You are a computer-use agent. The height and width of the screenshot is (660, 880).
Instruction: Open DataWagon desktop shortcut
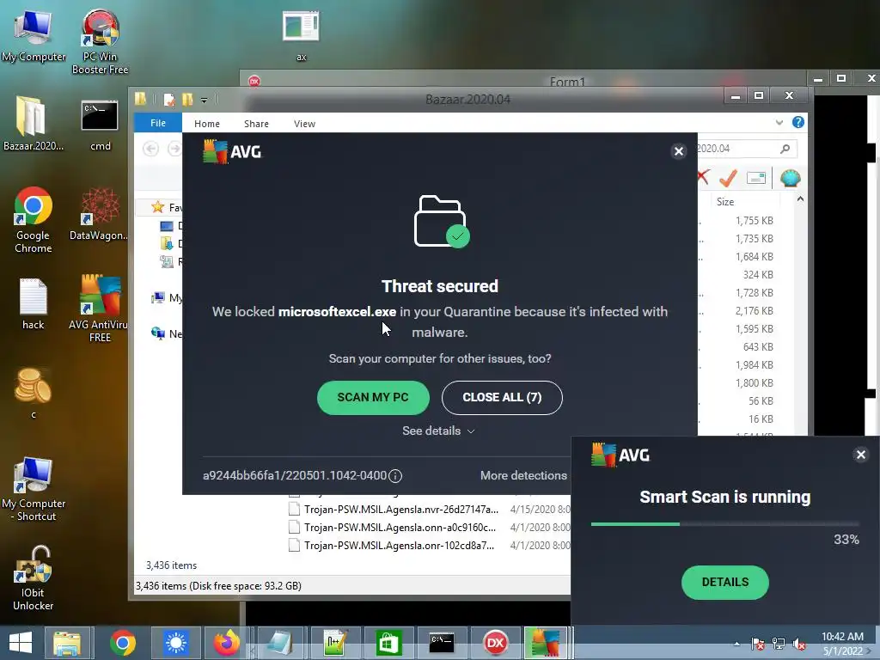pos(99,213)
